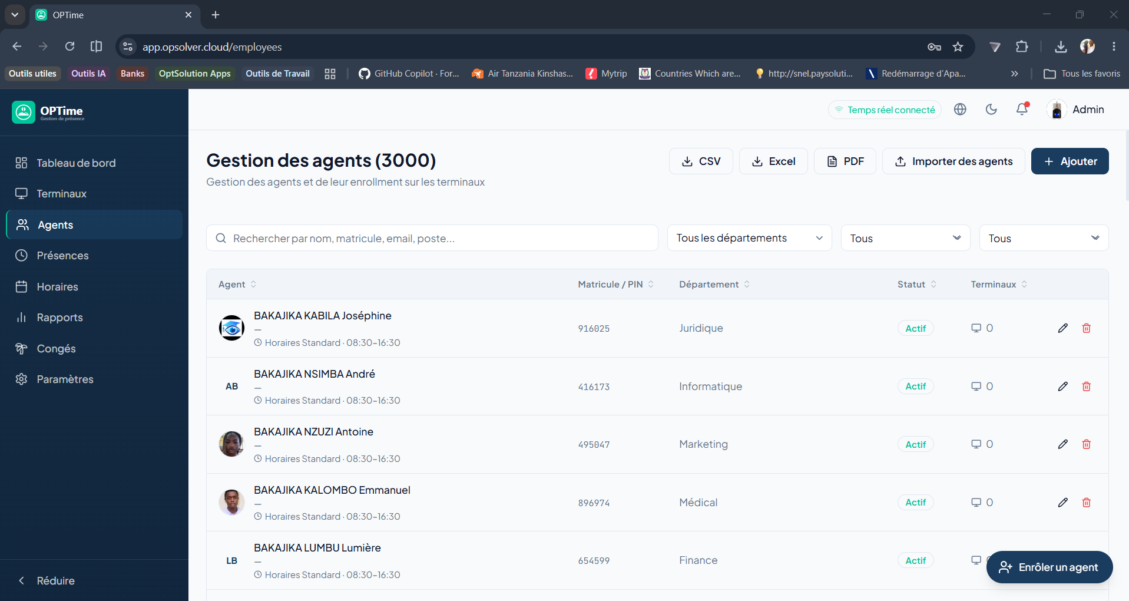Open password manager key icon
The image size is (1129, 601).
[x=934, y=47]
